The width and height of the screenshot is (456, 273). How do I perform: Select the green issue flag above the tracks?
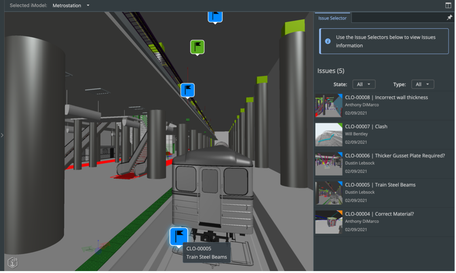[x=197, y=47]
